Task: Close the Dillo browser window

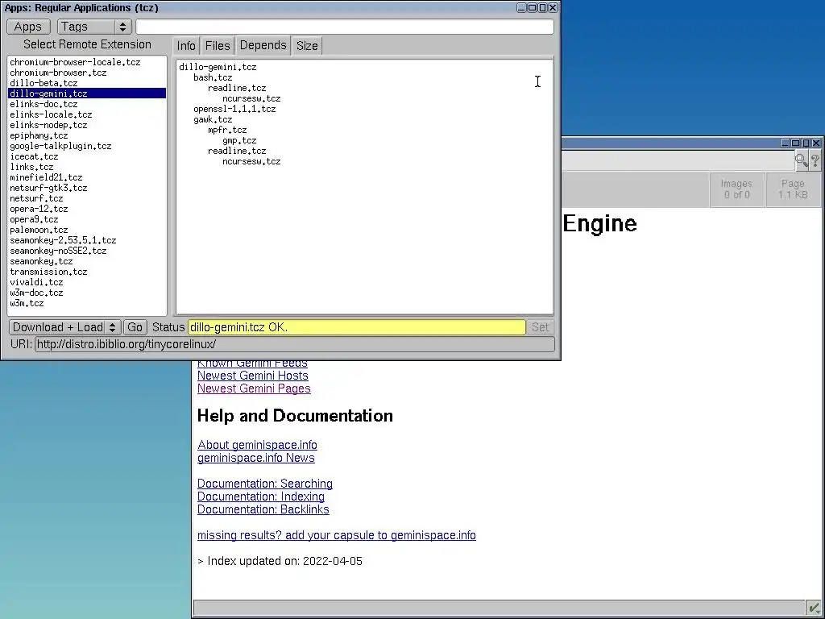Action: [x=816, y=143]
